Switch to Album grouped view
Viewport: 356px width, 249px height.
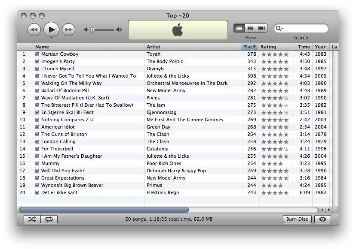pos(250,28)
